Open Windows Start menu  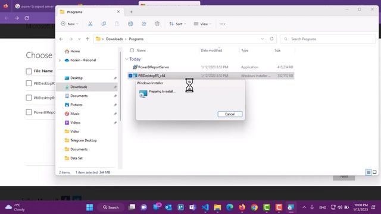tap(90, 207)
